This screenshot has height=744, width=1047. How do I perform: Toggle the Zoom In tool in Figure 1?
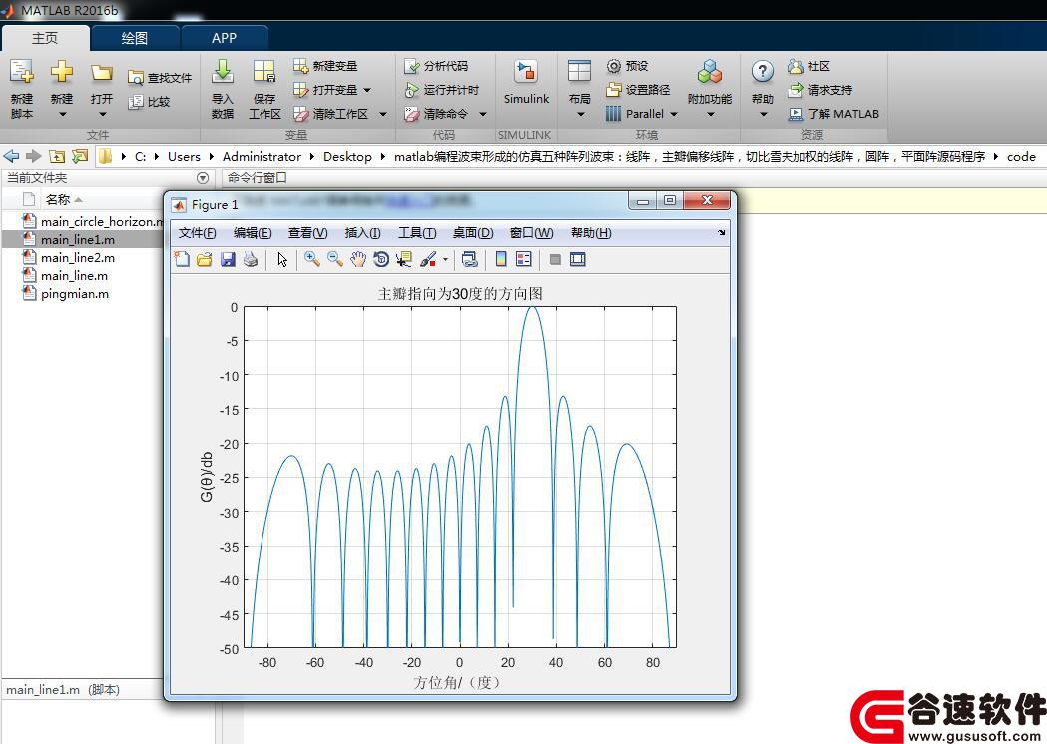pyautogui.click(x=311, y=259)
